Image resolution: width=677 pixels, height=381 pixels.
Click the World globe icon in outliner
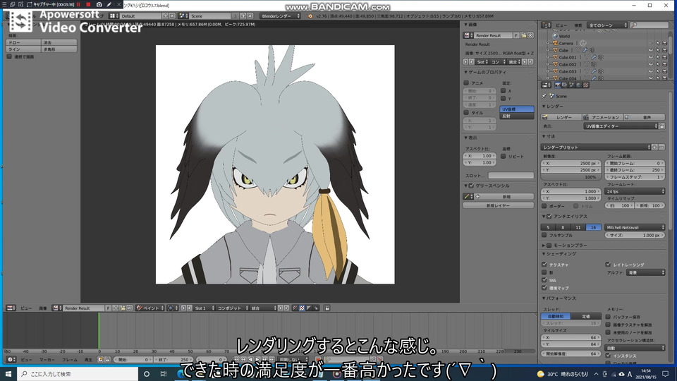556,36
